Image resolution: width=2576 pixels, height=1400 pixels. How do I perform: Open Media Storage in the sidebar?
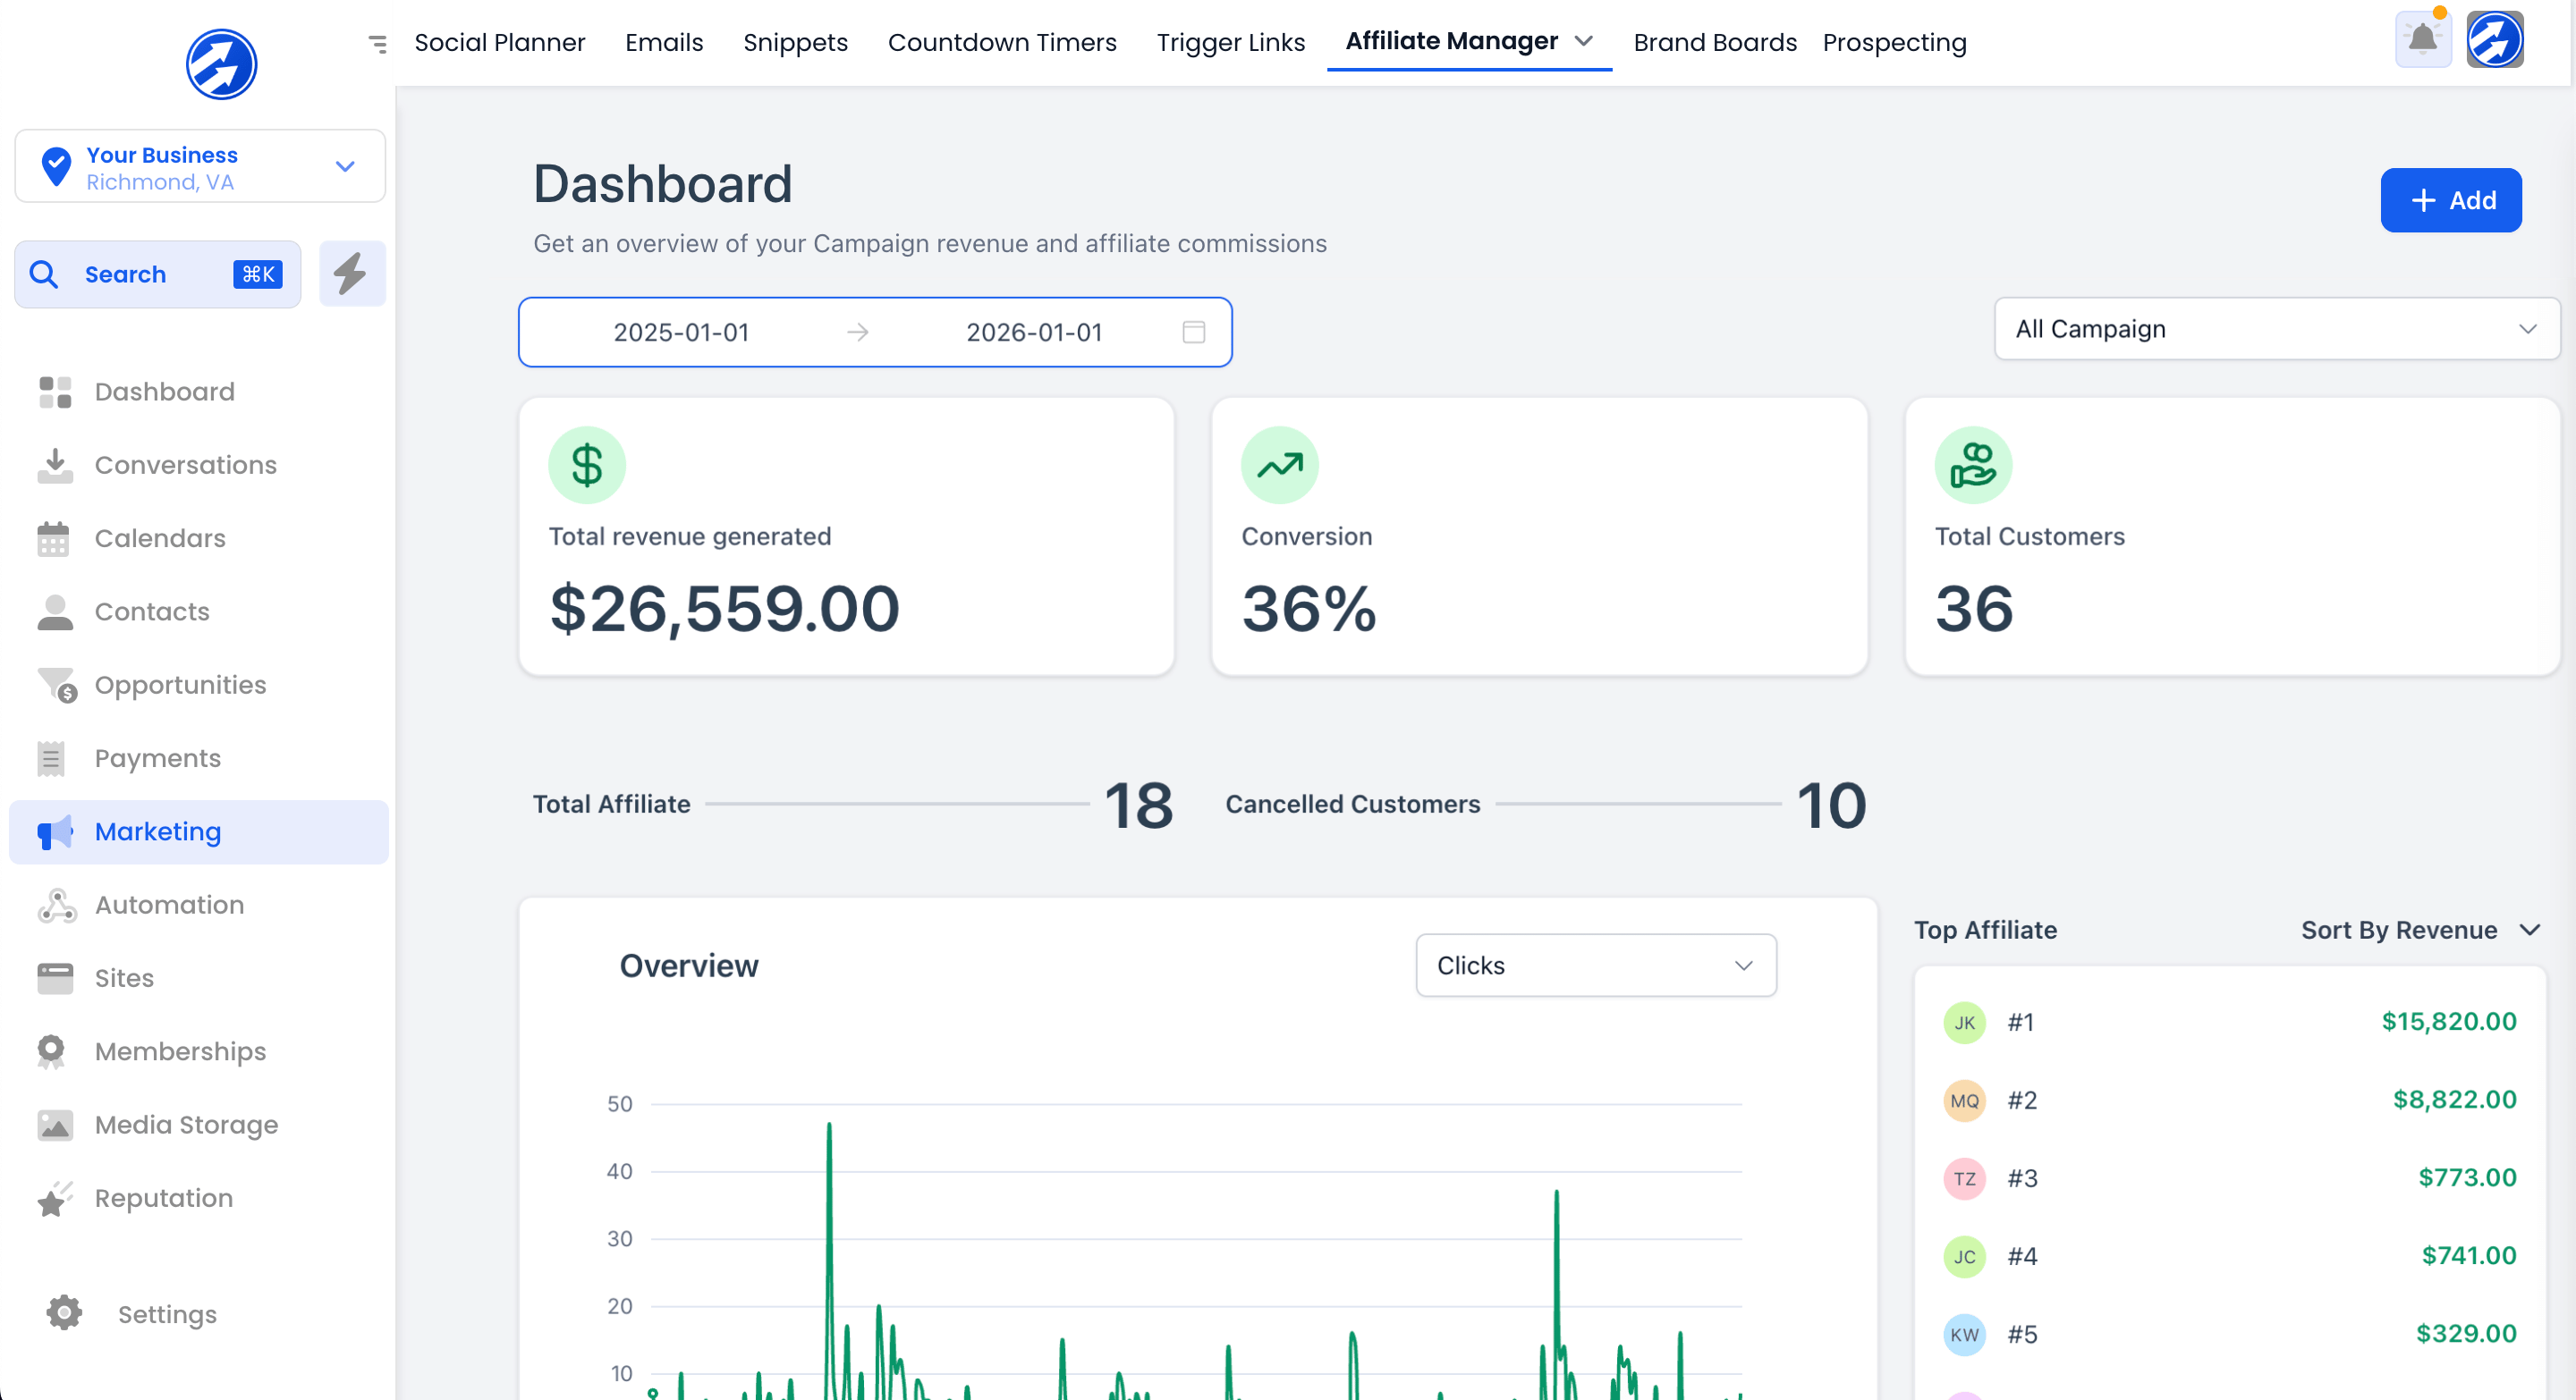(186, 1124)
